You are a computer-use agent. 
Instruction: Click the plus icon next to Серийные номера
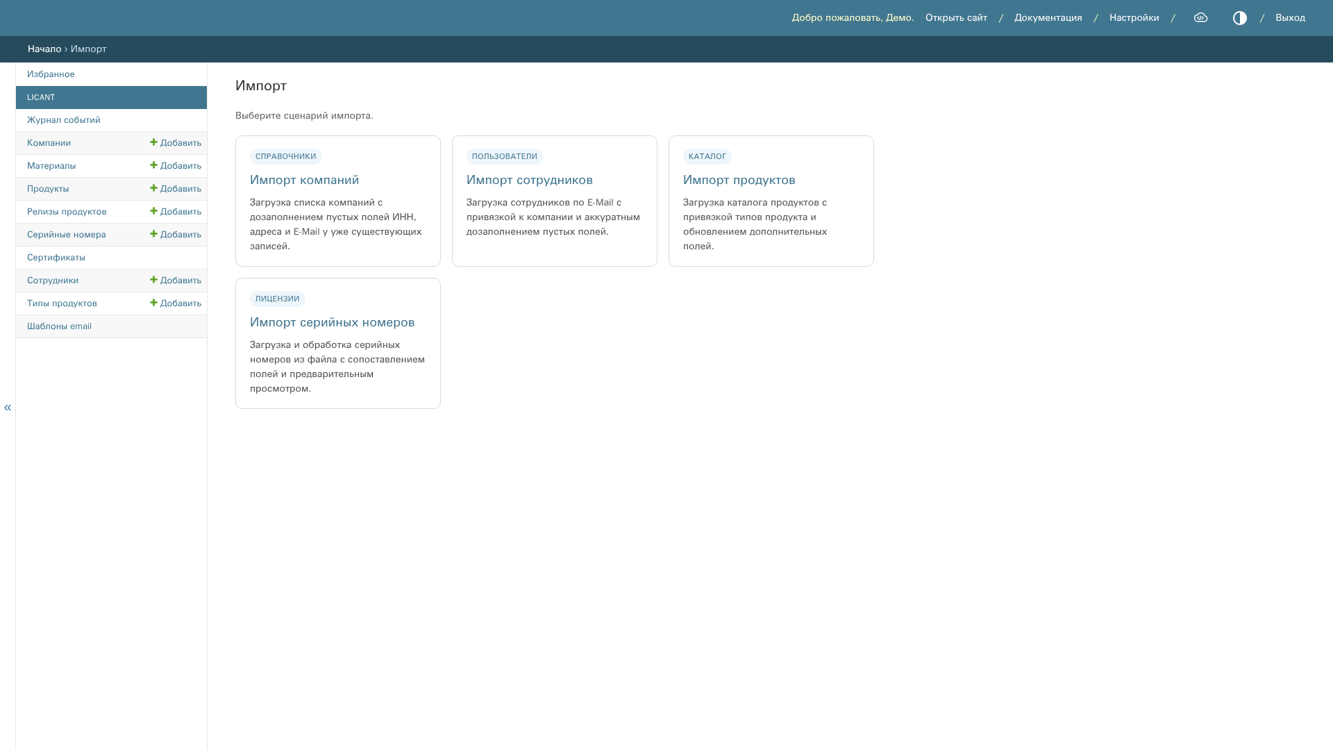point(153,234)
